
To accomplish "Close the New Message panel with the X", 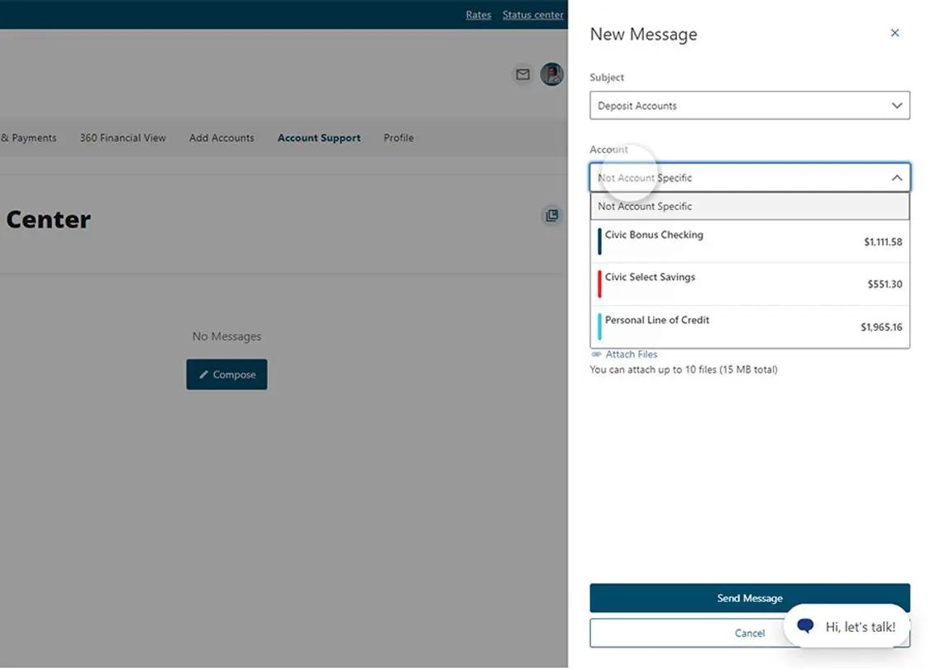I will point(894,32).
